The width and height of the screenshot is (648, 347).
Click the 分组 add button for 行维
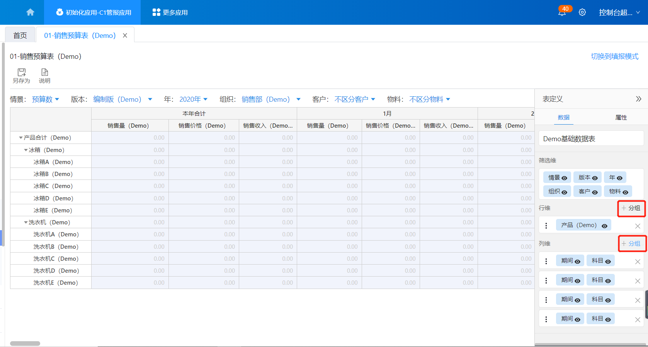click(631, 208)
